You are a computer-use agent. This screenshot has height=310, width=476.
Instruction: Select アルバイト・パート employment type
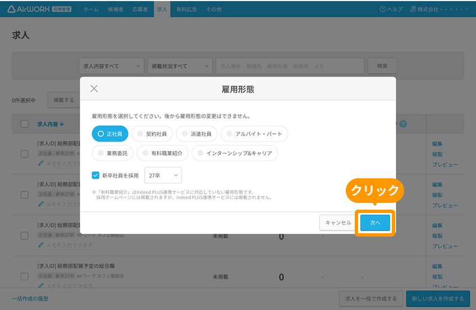(254, 133)
